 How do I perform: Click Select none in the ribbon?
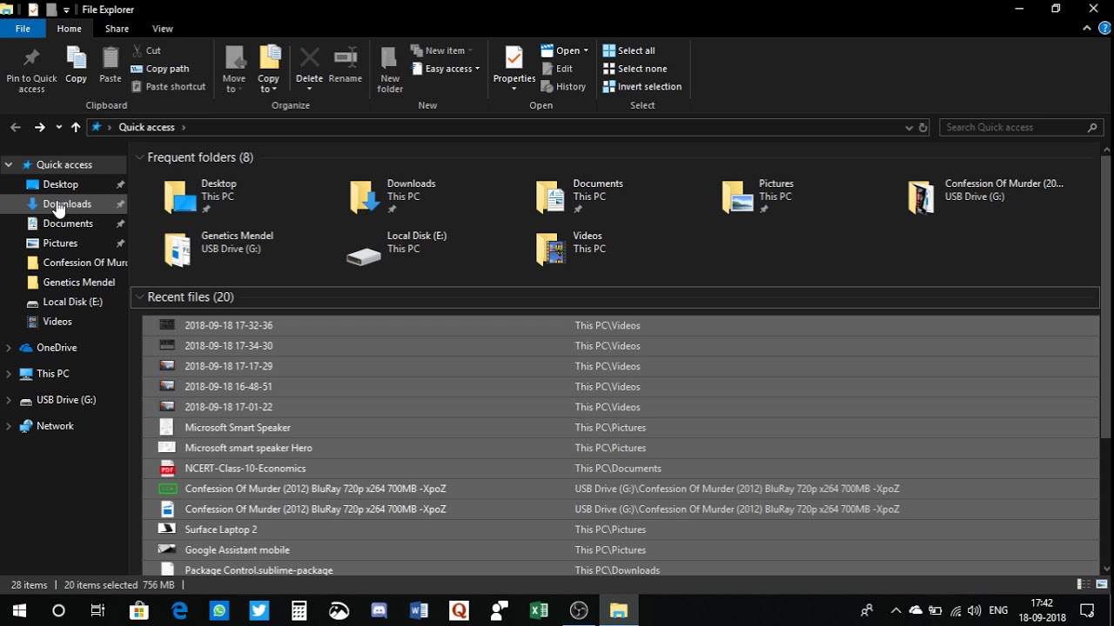(635, 69)
